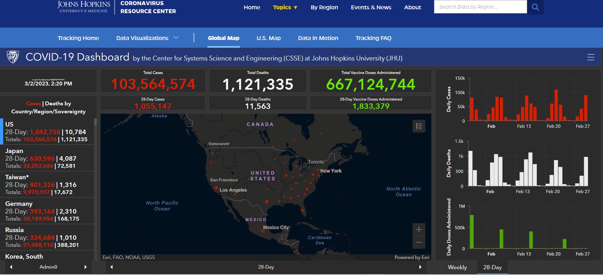Image resolution: width=603 pixels, height=275 pixels.
Task: Select the Data in Motion tab
Action: pyautogui.click(x=318, y=38)
